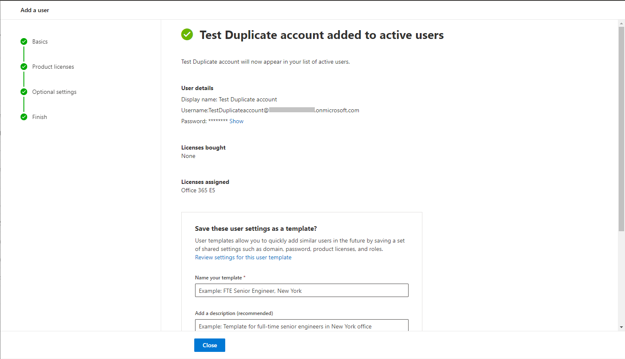Click the 'Test Duplicate account added to active users' heading
Screen dimensions: 625x359
pos(322,35)
